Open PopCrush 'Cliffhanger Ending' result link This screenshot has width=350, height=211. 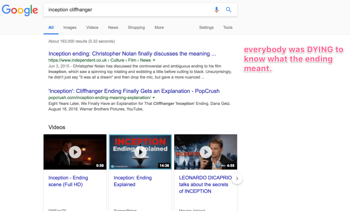[x=134, y=91]
